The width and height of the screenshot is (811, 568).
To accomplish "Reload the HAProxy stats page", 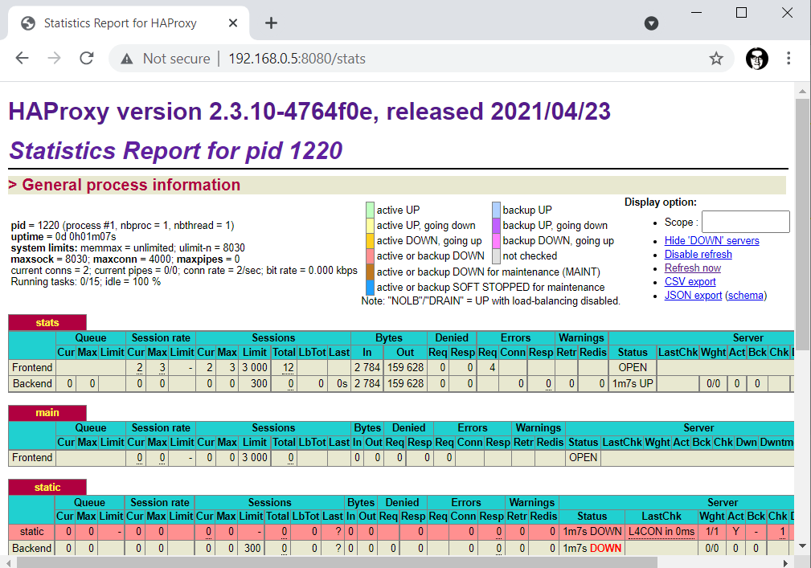I will [x=86, y=59].
